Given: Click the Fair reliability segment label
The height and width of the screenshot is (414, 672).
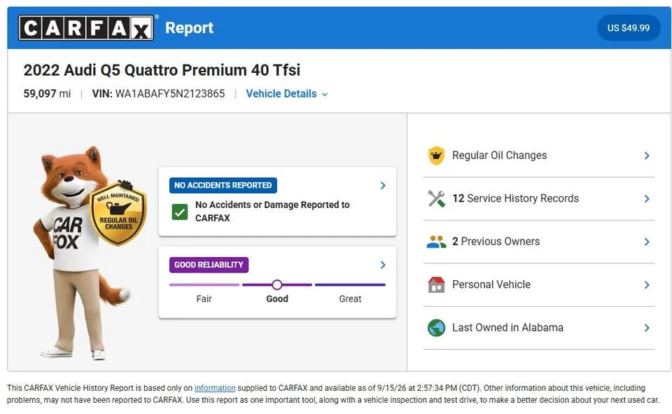Looking at the screenshot, I should [x=204, y=298].
